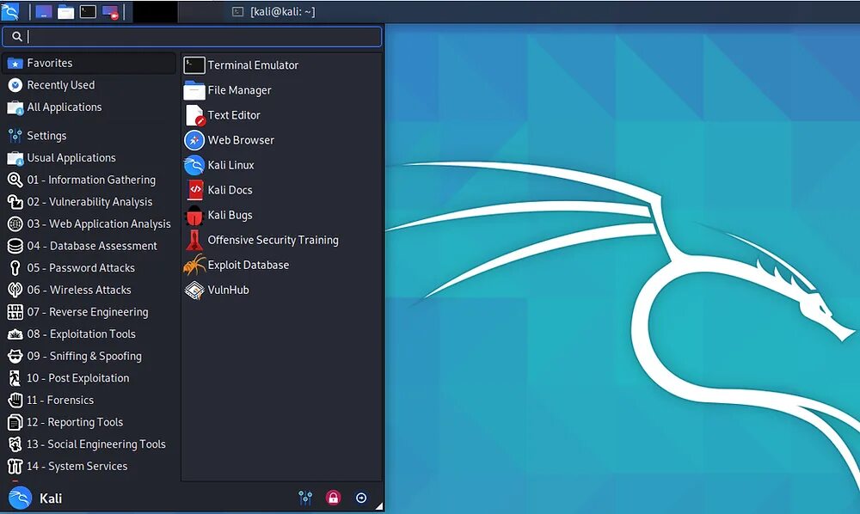Open the Web Browser entry
The height and width of the screenshot is (514, 860).
click(281, 140)
